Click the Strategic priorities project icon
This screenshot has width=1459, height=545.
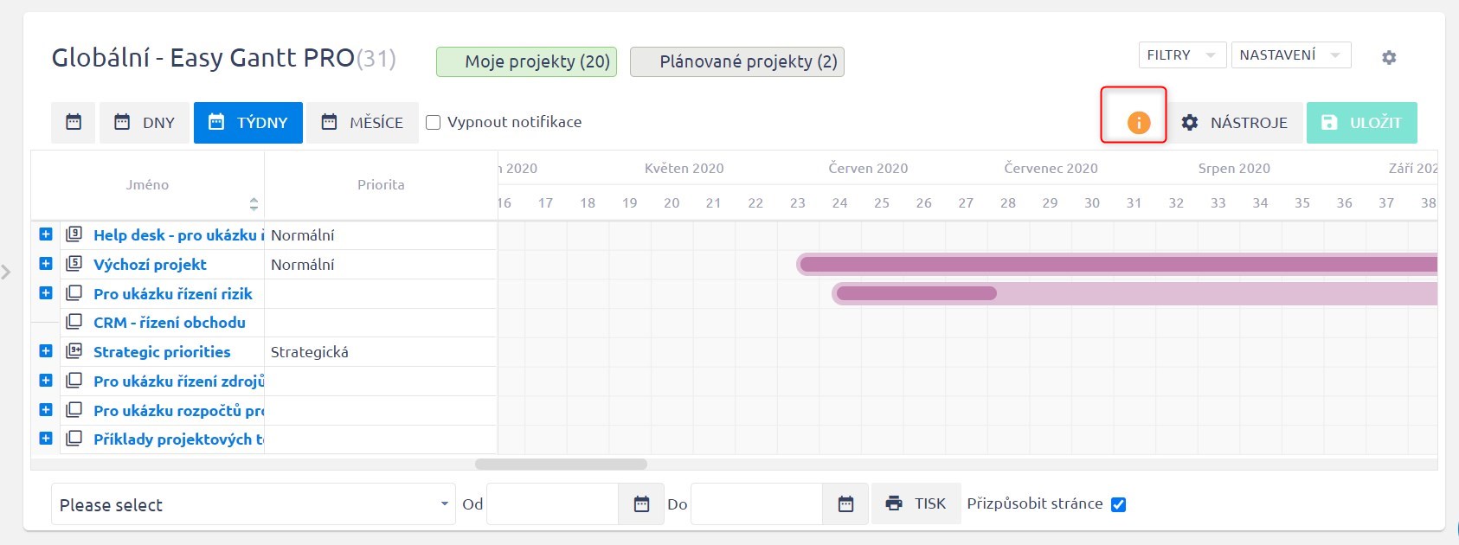point(74,351)
